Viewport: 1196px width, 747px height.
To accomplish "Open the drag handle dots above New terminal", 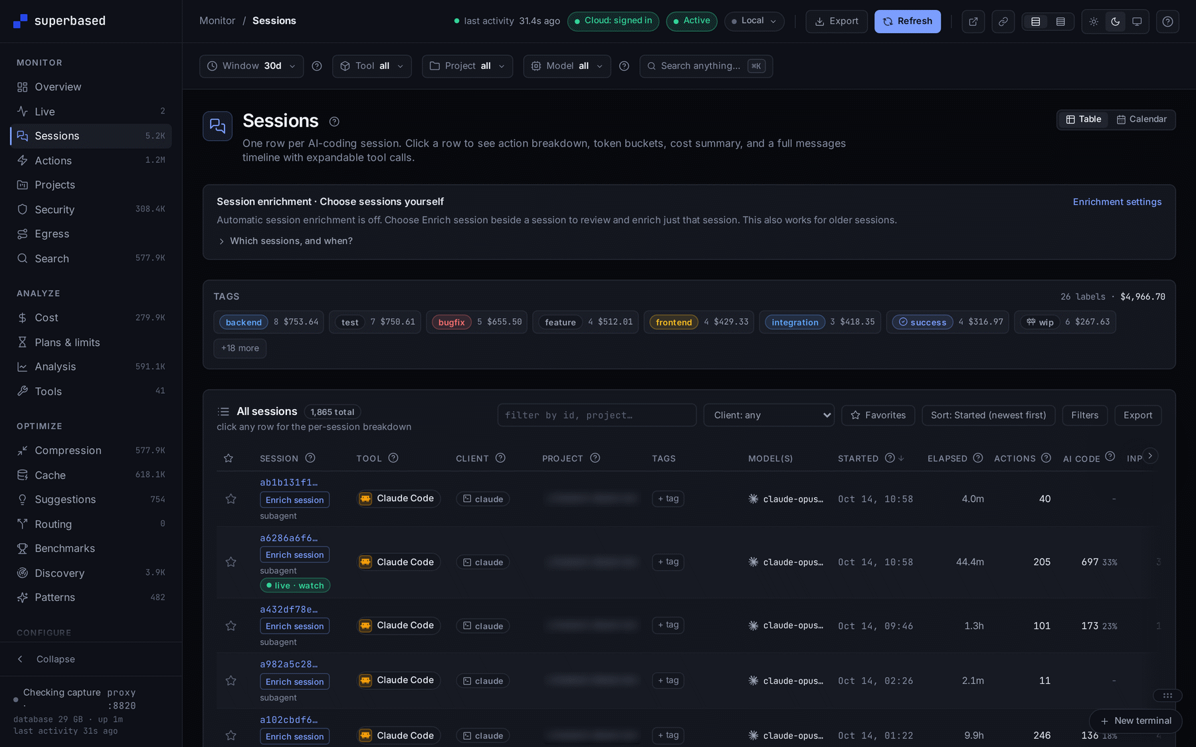I will pyautogui.click(x=1167, y=695).
